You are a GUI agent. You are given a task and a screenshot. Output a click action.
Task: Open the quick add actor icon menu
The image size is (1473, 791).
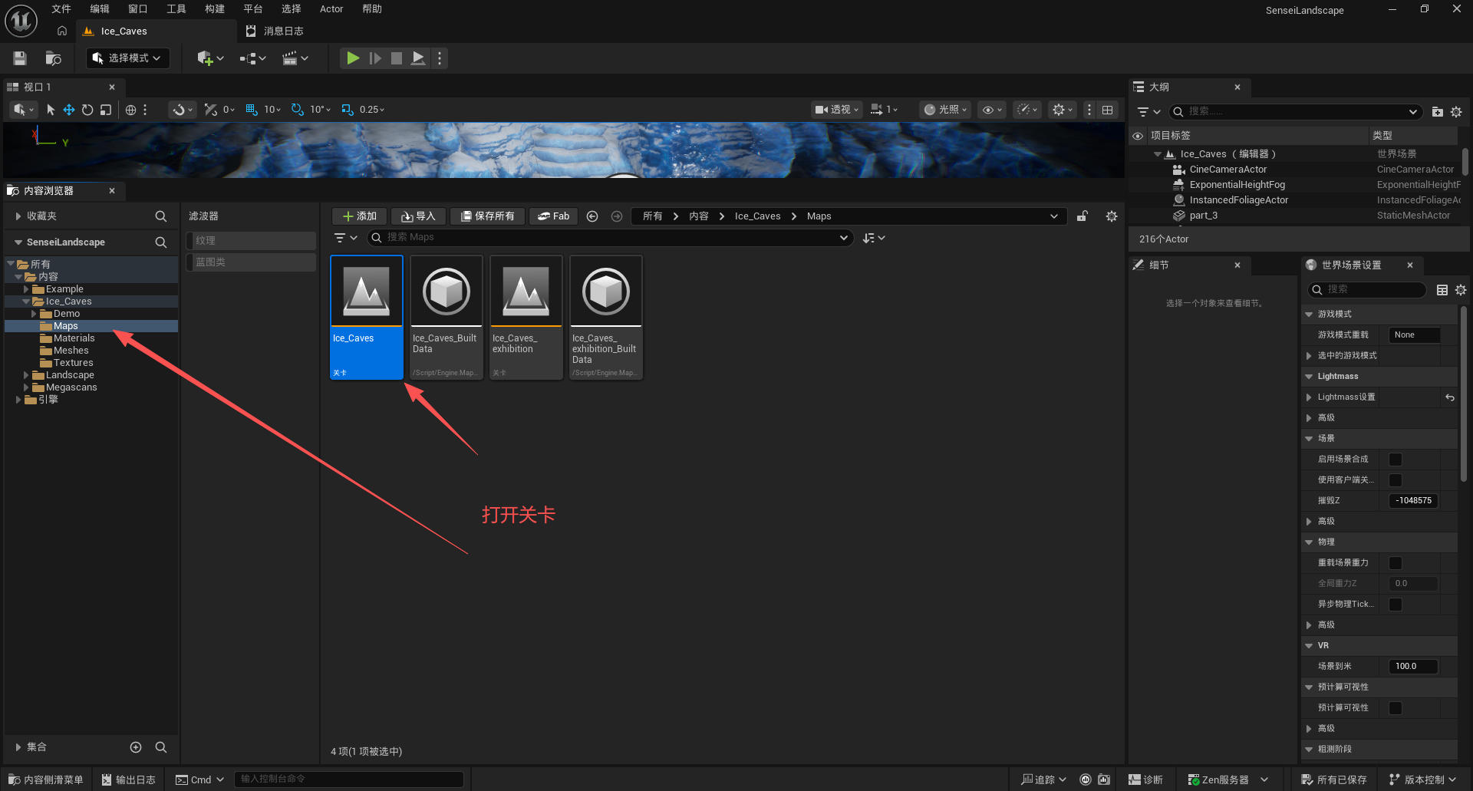coord(210,58)
